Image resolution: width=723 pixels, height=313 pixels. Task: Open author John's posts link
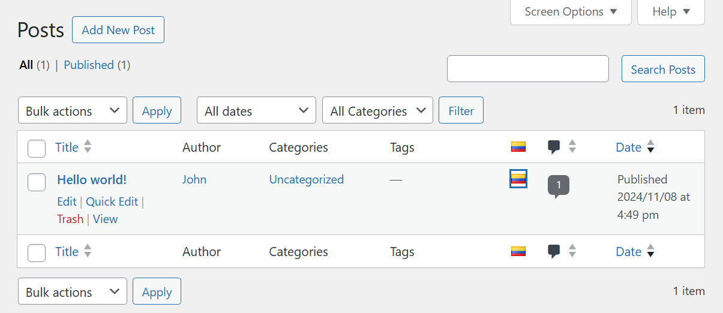pos(194,179)
